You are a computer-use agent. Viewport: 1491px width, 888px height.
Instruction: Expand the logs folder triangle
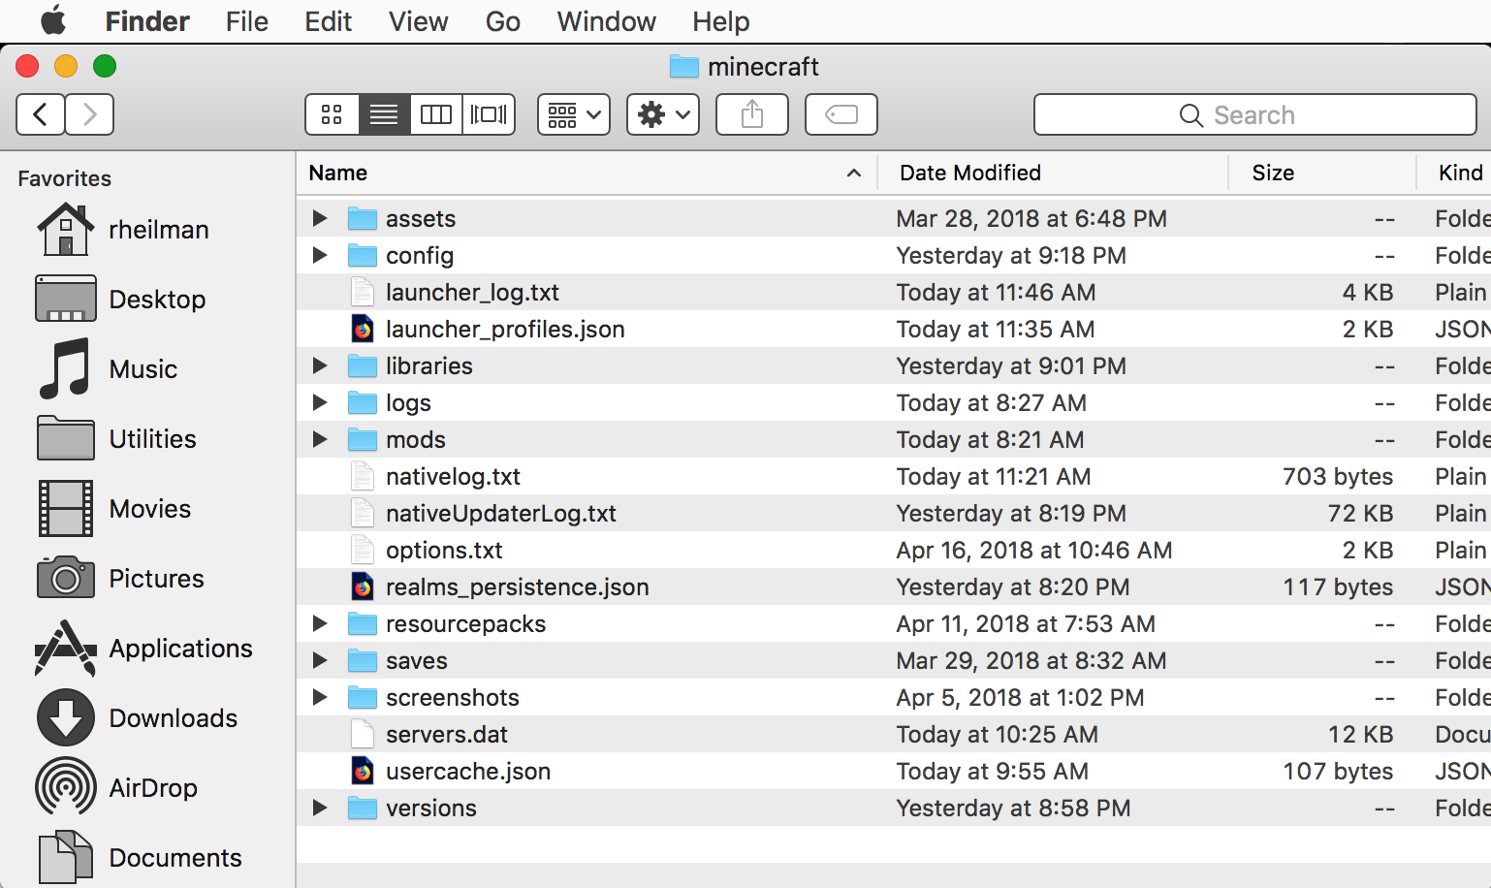pyautogui.click(x=320, y=402)
